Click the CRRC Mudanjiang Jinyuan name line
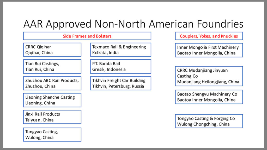Viewport: 267px width, 150px height. [203, 70]
